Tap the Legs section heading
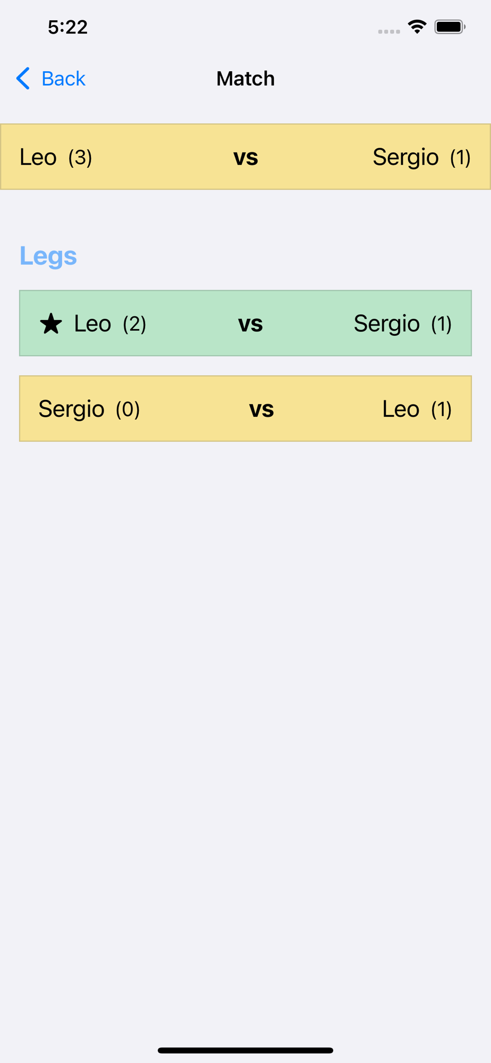Viewport: 491px width, 1063px height. (x=48, y=256)
